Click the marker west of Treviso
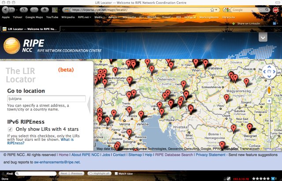Image resolution: width=282 pixels, height=181 pixels. coord(141,115)
